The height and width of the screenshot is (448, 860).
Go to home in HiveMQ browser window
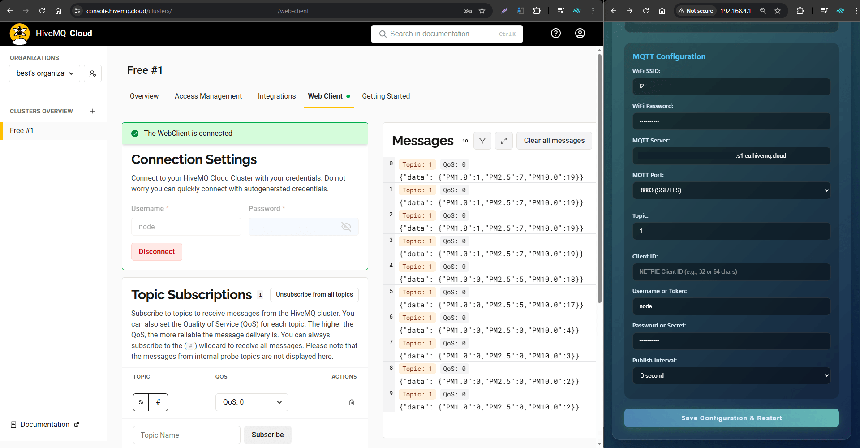pyautogui.click(x=58, y=11)
